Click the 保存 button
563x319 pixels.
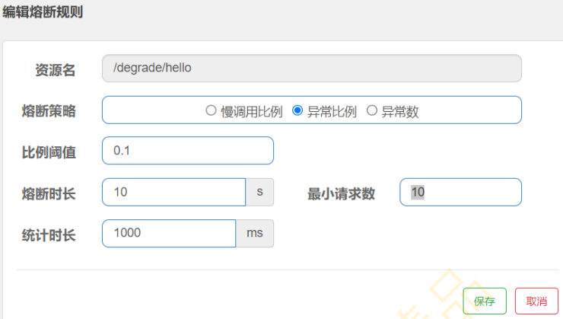tap(484, 301)
